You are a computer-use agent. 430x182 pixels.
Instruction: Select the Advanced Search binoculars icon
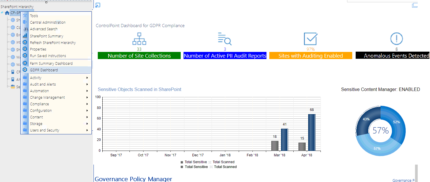click(x=25, y=29)
